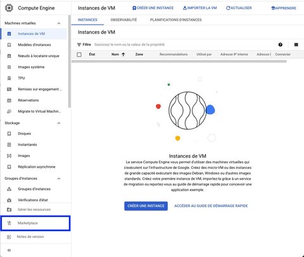Image resolution: width=304 pixels, height=257 pixels.
Task: Click the Compute Engine chip logo icon
Action: (x=9, y=8)
